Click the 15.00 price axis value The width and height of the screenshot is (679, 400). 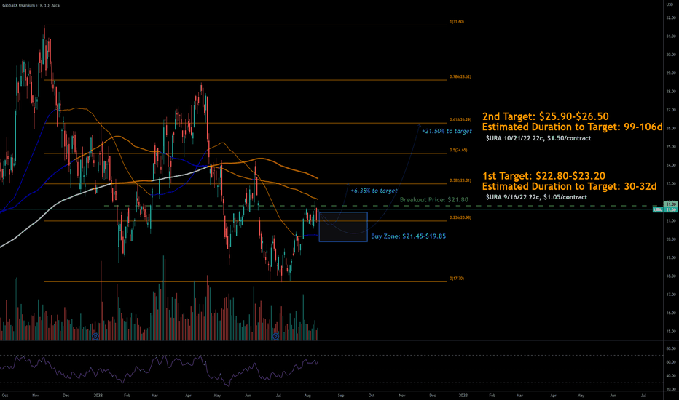click(x=671, y=331)
